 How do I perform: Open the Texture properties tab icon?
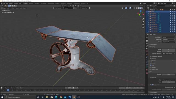coord(147,73)
